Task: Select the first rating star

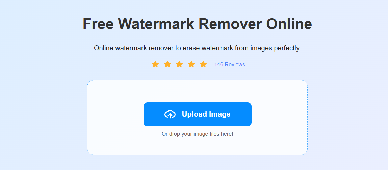Action: click(155, 64)
